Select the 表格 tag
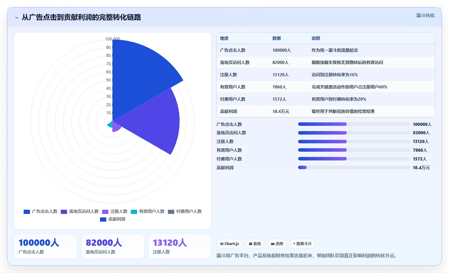Screen dimensions: 449x273 255,244
